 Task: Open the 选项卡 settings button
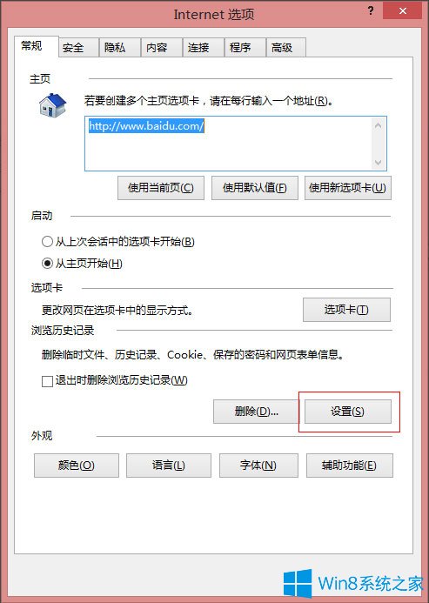click(x=346, y=310)
